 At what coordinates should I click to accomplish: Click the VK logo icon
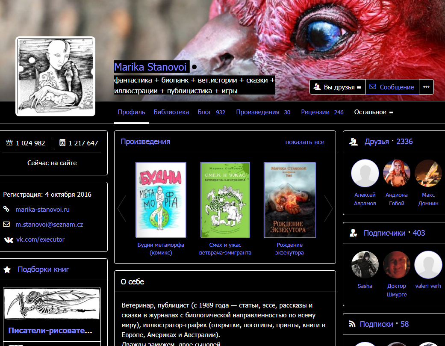[9, 240]
